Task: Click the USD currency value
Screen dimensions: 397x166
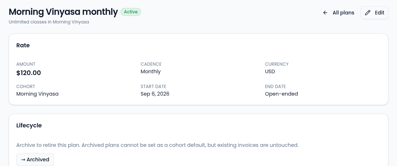Action: point(270,72)
